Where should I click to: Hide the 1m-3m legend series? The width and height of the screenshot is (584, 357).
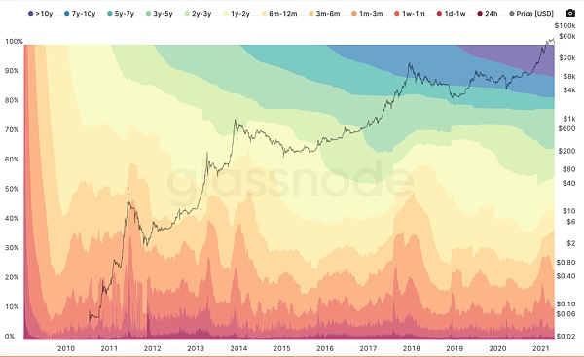367,14
